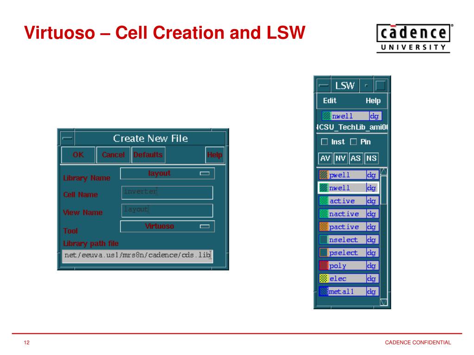This screenshot has height=355, width=474.
Task: Click the active layer name
Action: point(342,201)
